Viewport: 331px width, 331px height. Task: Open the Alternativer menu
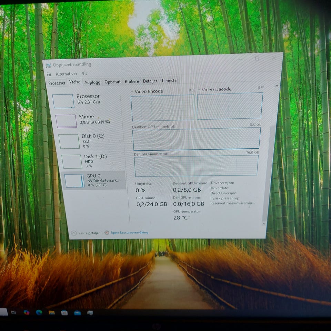(x=66, y=74)
